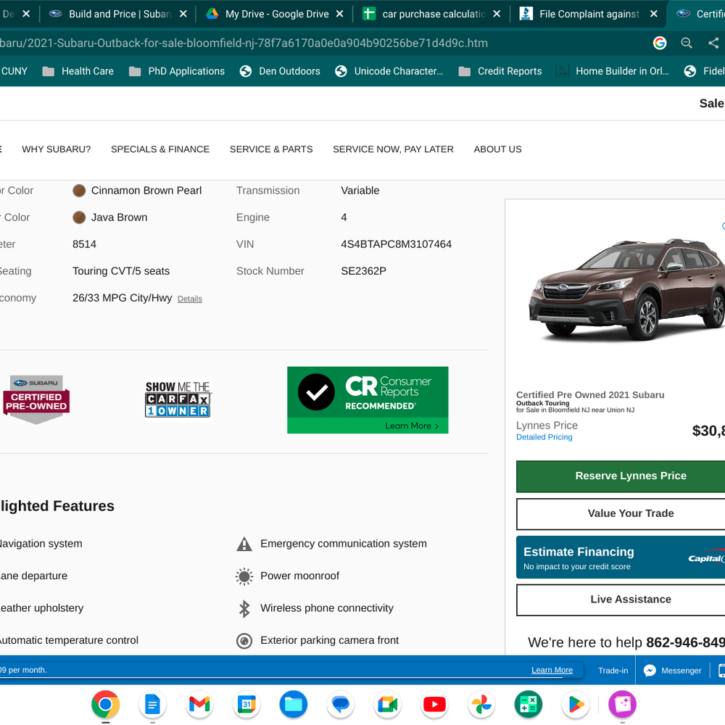The image size is (725, 725).
Task: Close the Build and Price Subaru tab
Action: [183, 14]
